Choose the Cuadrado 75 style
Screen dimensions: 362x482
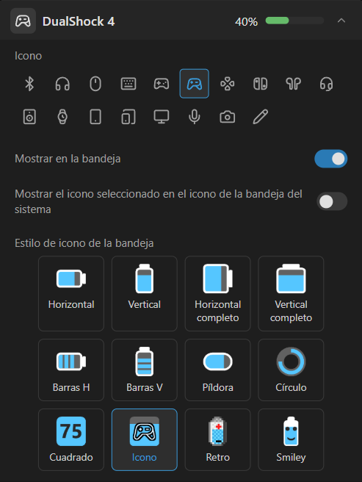71,439
